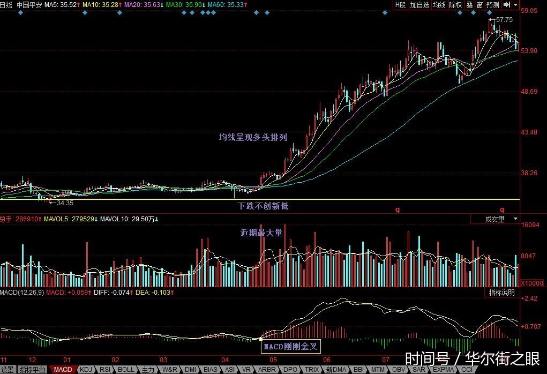Open 指标平台 indicator platform
547x374 pixels.
coord(33,370)
